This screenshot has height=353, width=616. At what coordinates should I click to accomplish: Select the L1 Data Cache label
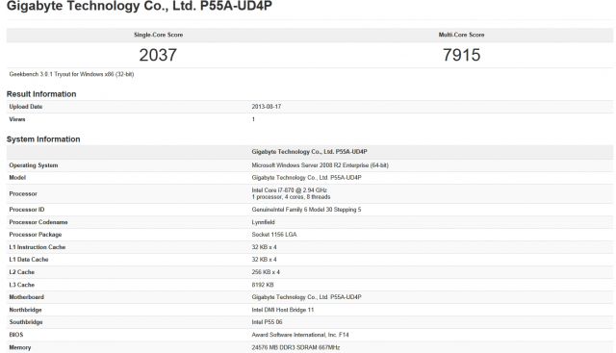click(29, 259)
